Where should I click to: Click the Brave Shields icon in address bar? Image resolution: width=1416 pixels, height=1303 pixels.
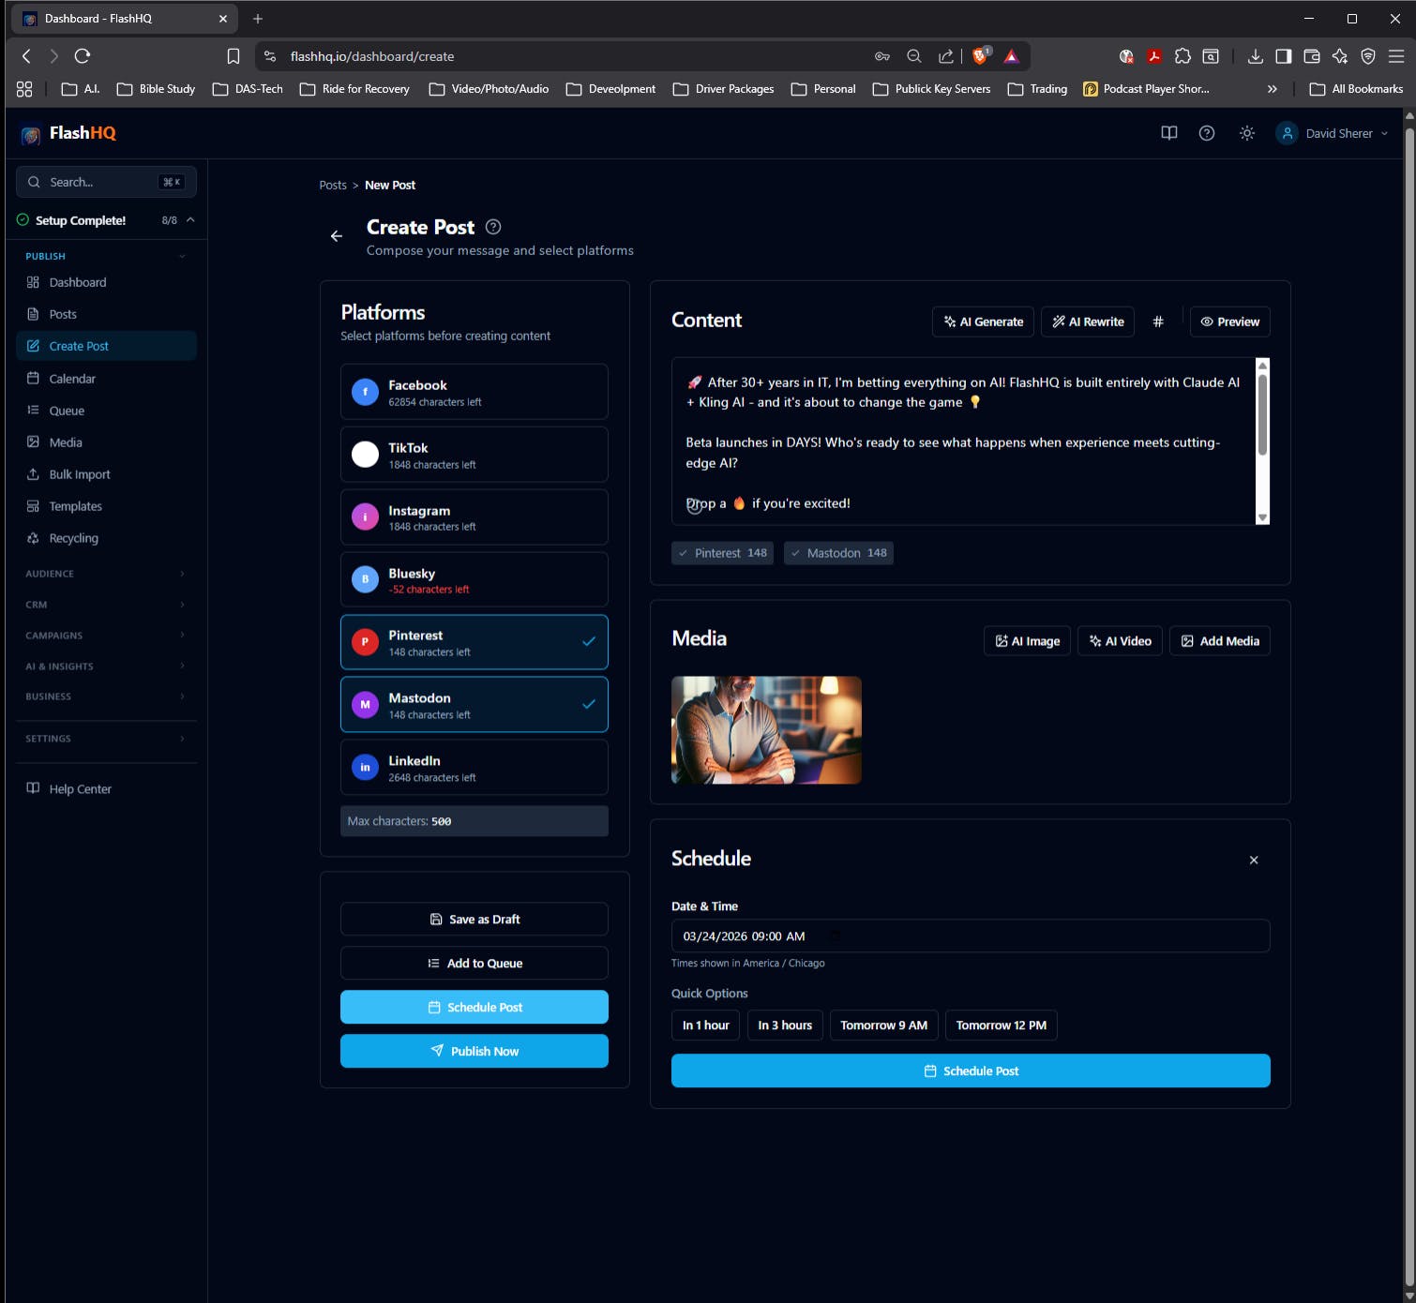(980, 56)
